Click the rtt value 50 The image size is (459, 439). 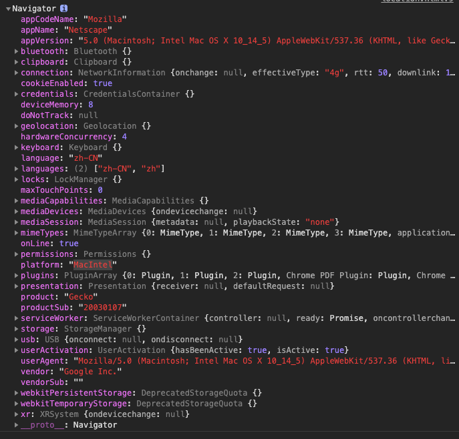pyautogui.click(x=383, y=73)
